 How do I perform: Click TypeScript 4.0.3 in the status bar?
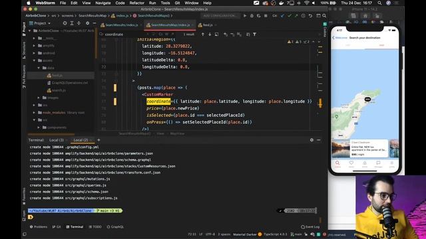tap(275, 234)
